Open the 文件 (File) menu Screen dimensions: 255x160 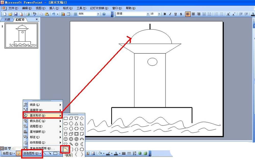point(13,8)
